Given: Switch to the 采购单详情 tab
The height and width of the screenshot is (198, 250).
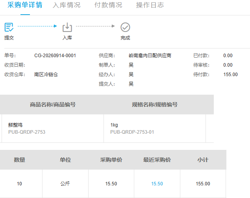Looking at the screenshot, I should [25, 5].
